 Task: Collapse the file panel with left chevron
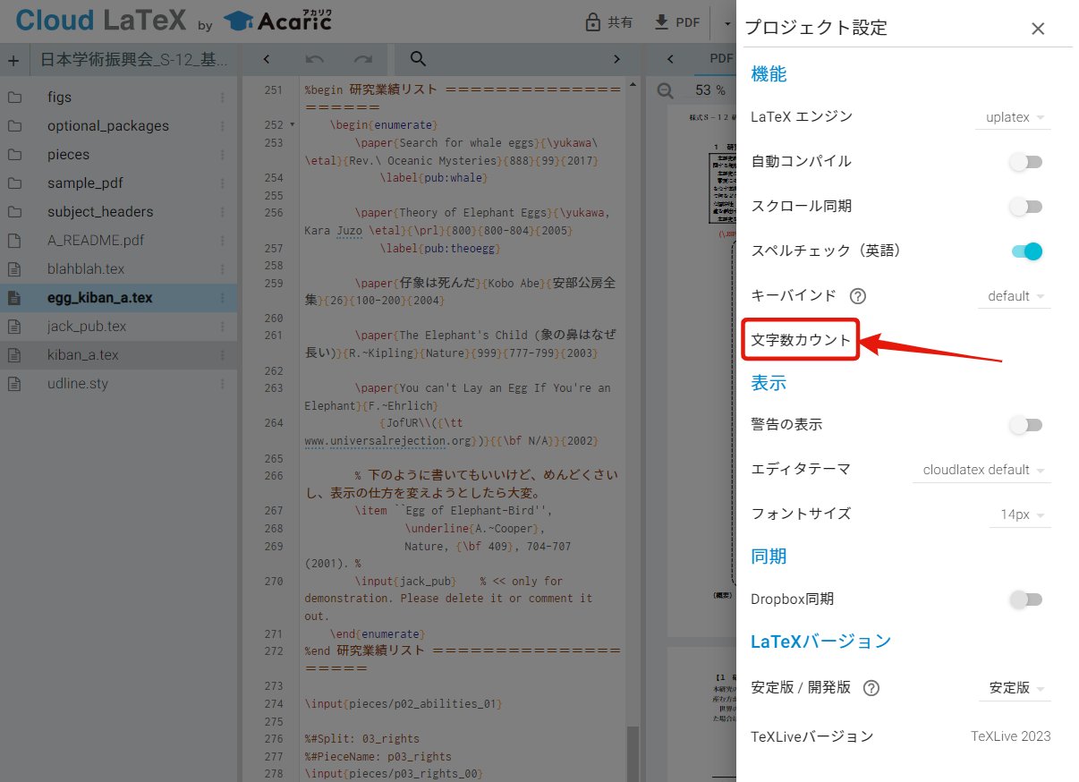click(267, 60)
